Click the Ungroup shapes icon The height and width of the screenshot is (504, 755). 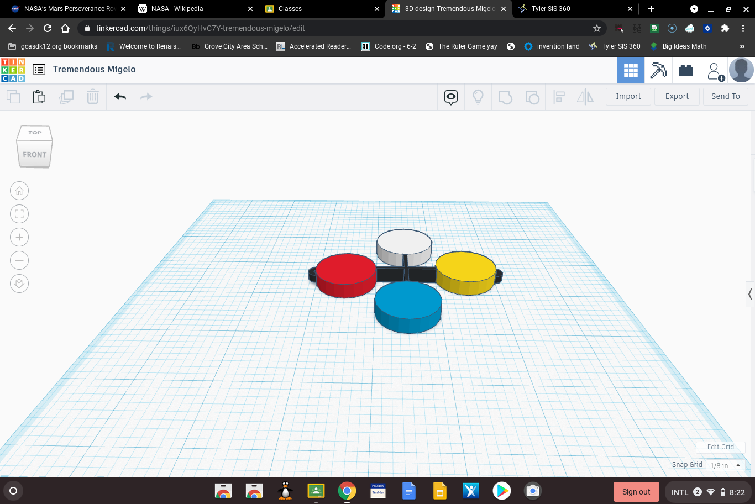point(532,97)
